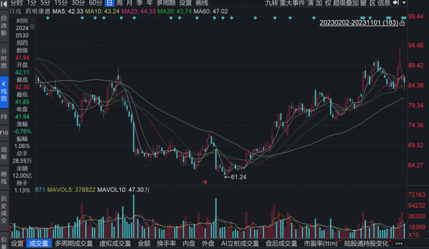
Task: Open the 分时图 sidebar tab
Action: (x=4, y=59)
